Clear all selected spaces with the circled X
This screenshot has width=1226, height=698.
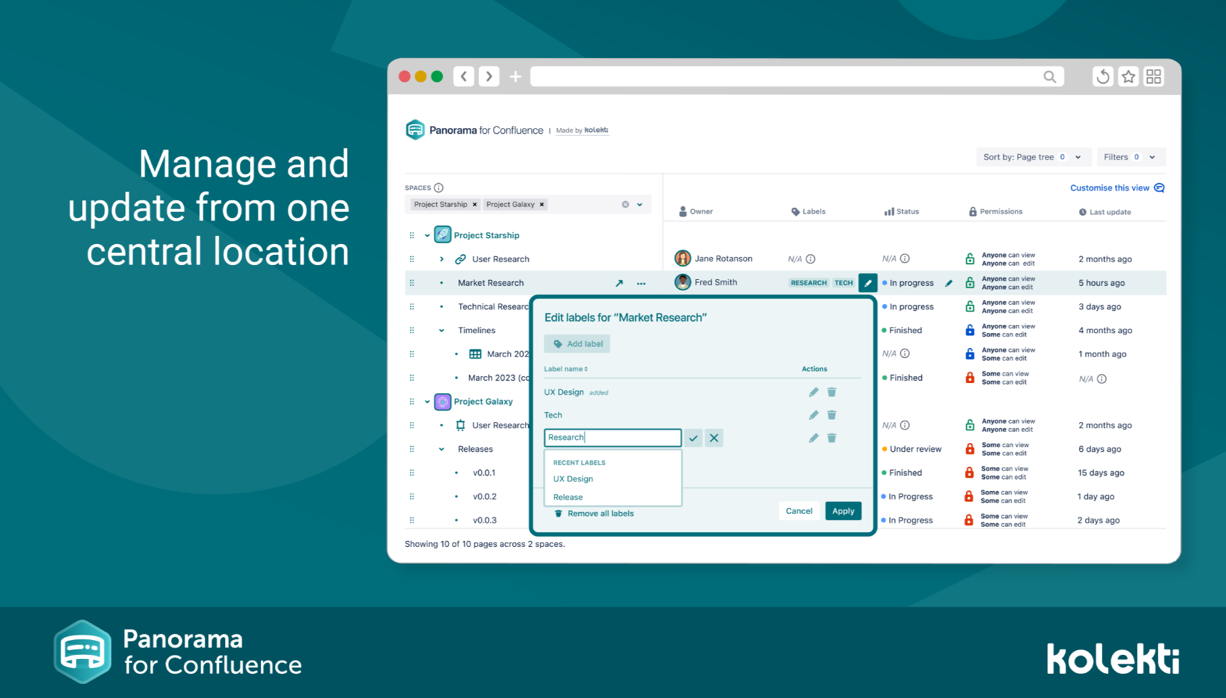[625, 204]
